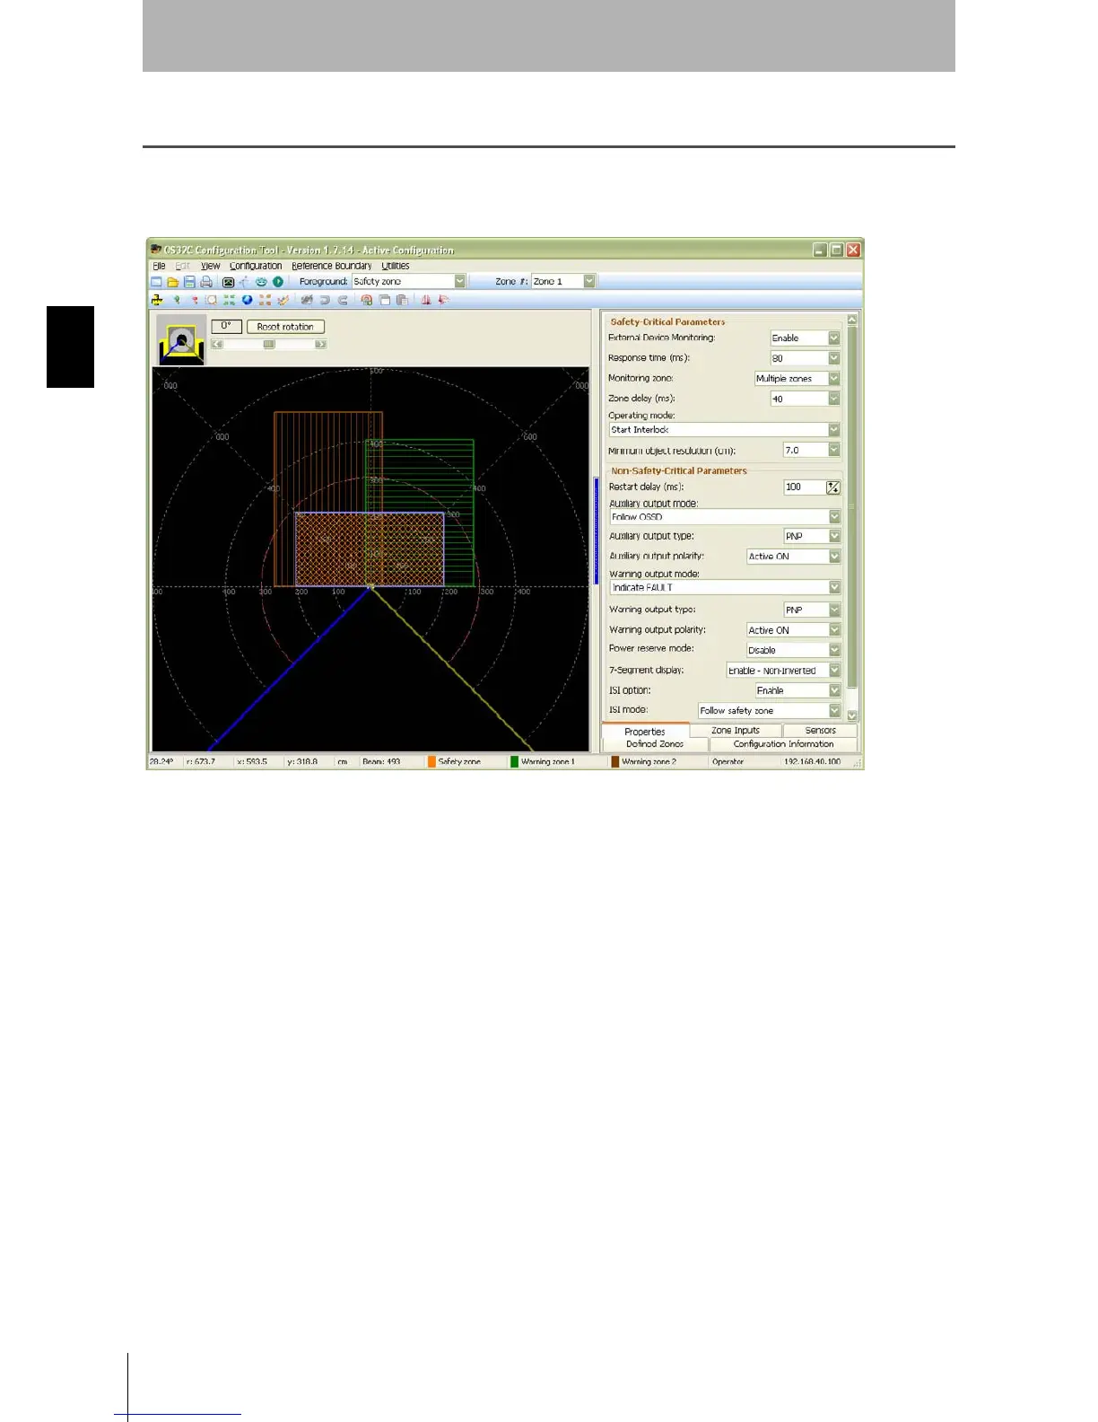Click the Save diskette icon
Screen dimensions: 1098x1422
tap(189, 282)
